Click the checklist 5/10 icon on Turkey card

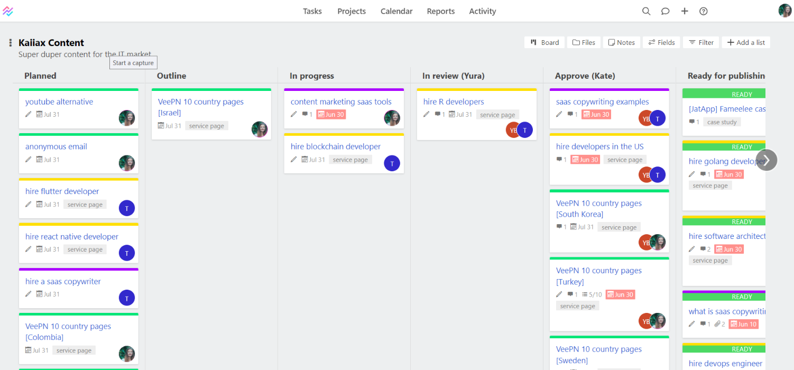pos(585,294)
